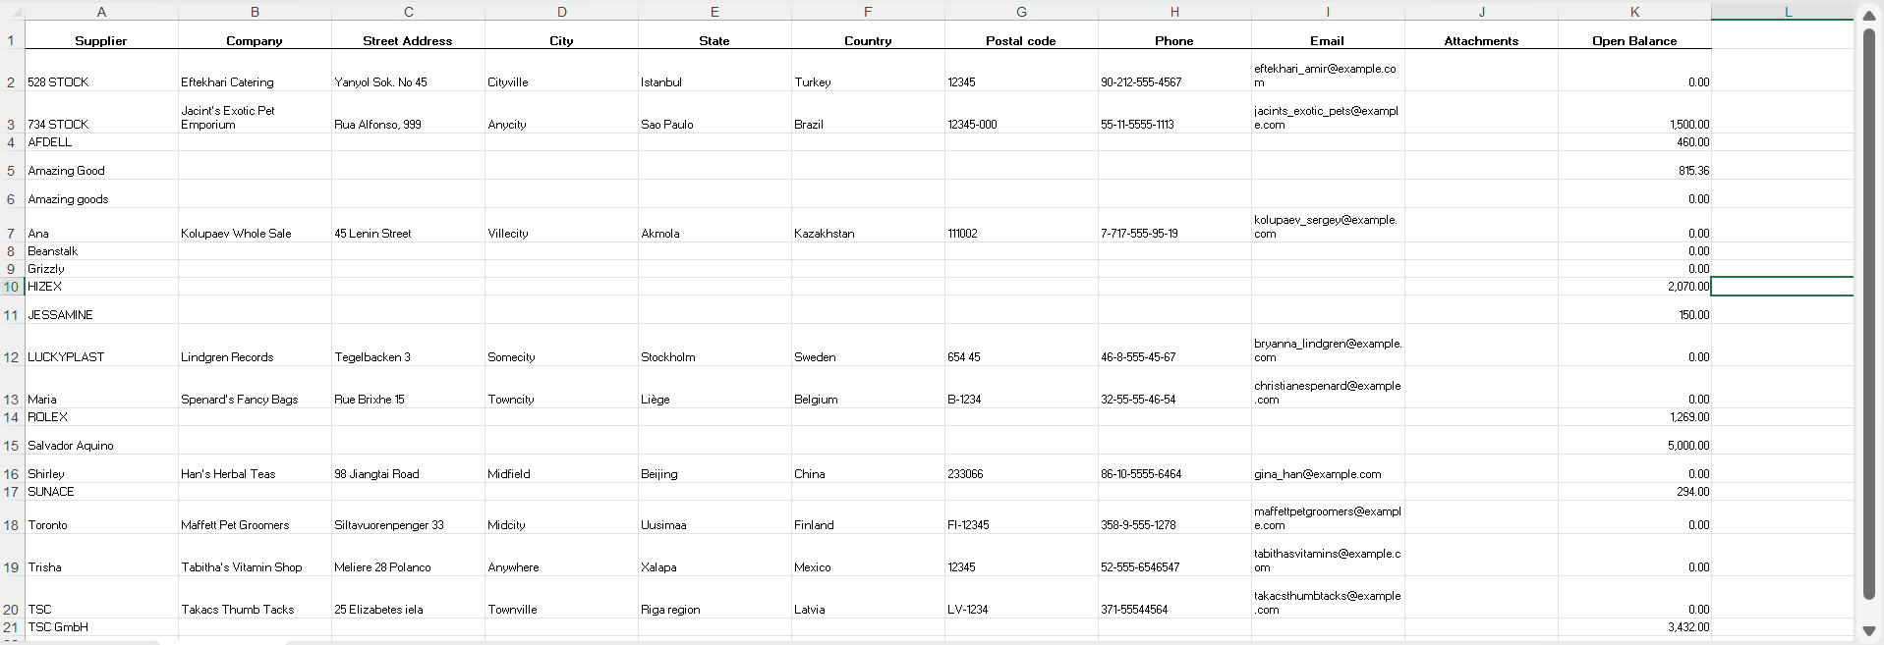The width and height of the screenshot is (1884, 645).
Task: Select the postal code FI-12345 cell
Action: point(1021,525)
